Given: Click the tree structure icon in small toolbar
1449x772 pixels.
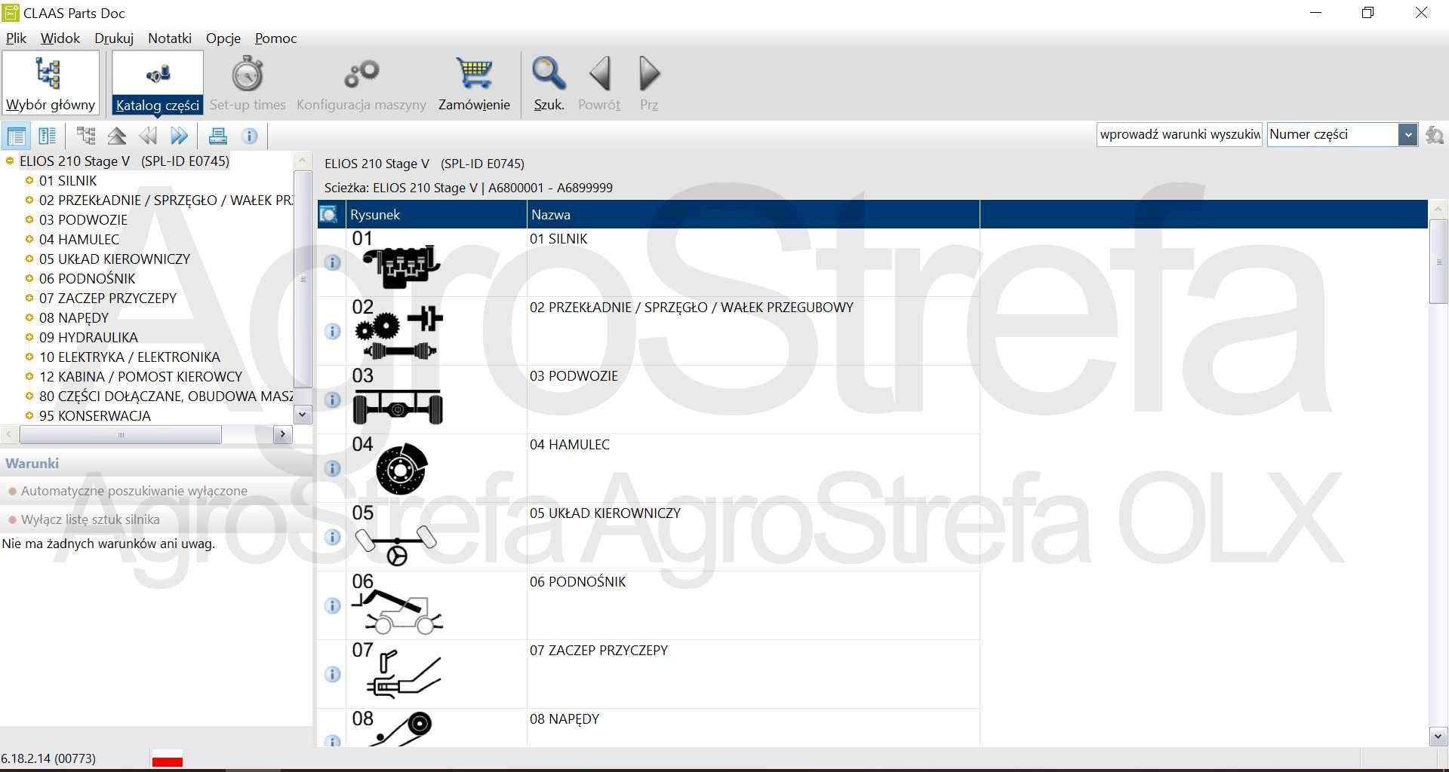Looking at the screenshot, I should 86,136.
